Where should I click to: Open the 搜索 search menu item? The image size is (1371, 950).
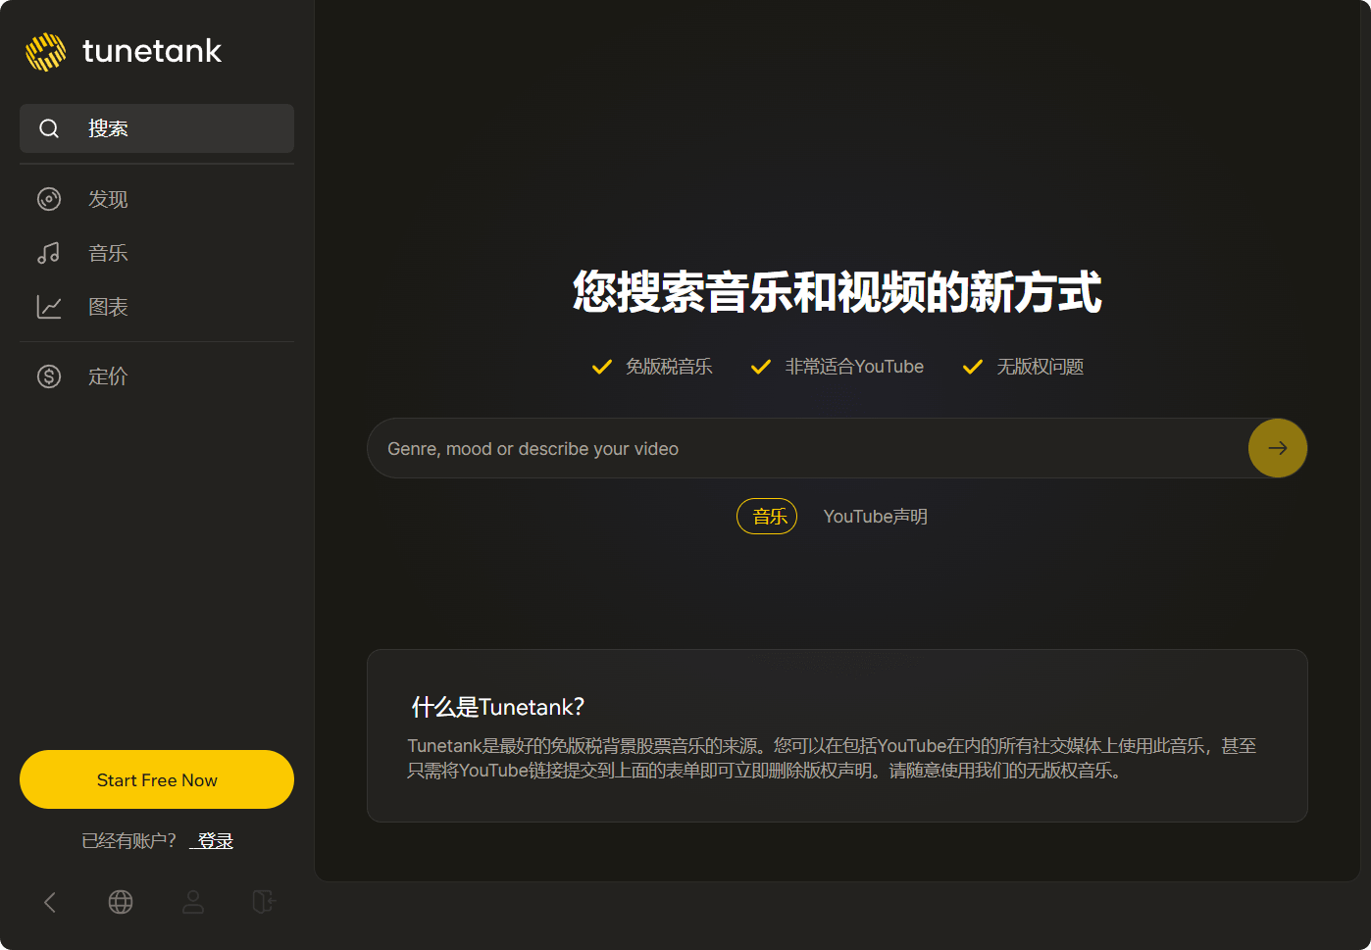(157, 128)
